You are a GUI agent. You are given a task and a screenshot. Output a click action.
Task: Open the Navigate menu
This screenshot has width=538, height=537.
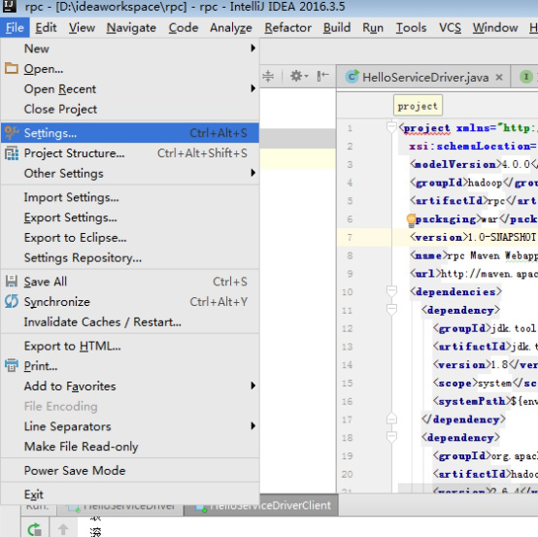131,27
